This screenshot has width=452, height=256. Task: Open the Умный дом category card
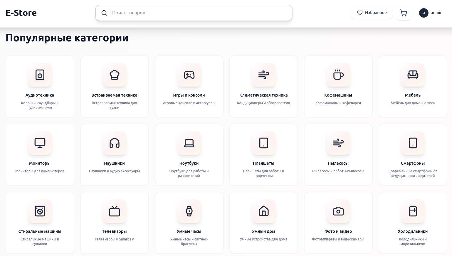(x=263, y=223)
